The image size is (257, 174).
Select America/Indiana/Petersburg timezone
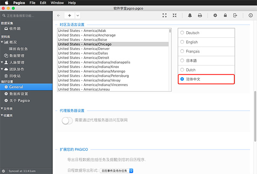coord(113,76)
